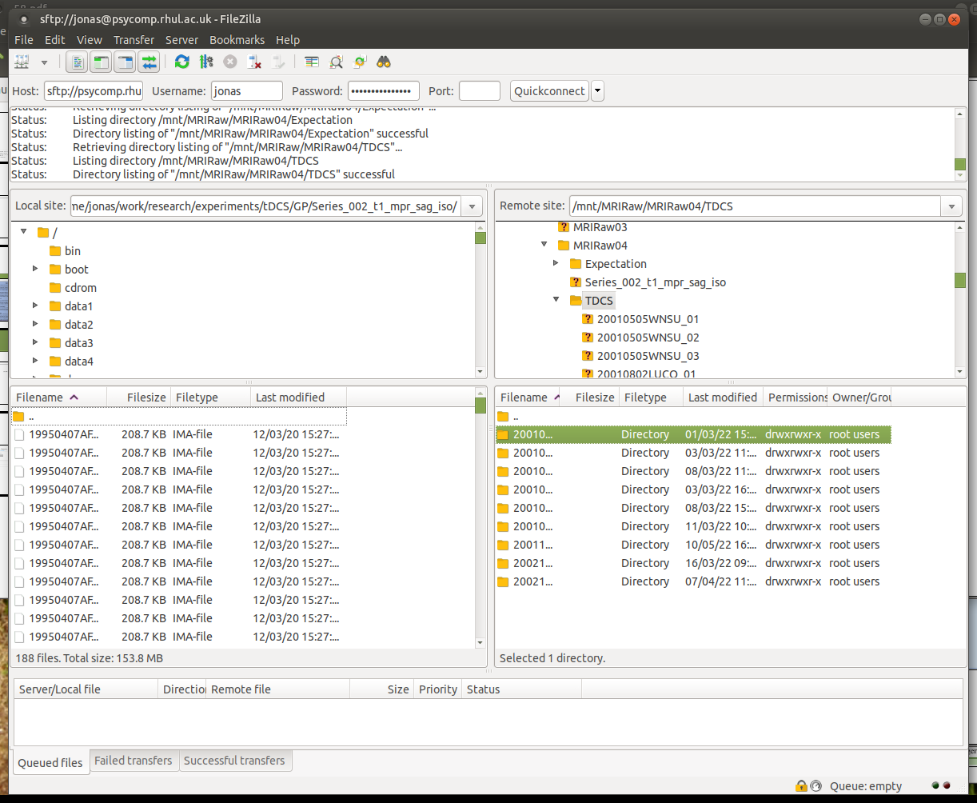Click the binoculars file search icon
The width and height of the screenshot is (977, 803).
pos(384,62)
